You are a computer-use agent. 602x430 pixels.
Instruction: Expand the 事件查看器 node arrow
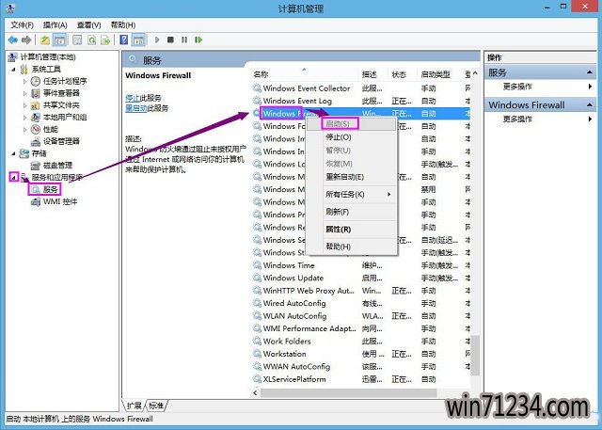[25, 93]
